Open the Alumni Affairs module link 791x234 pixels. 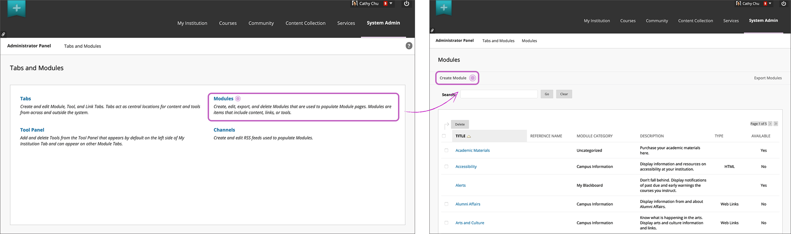pos(468,204)
